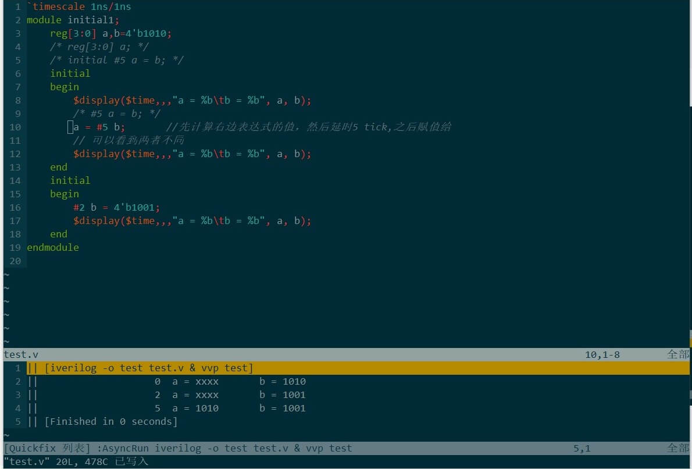Image resolution: width=692 pixels, height=469 pixels.
Task: Click the `timescale 1ns/1ns directive on line 1
Action: click(x=79, y=6)
